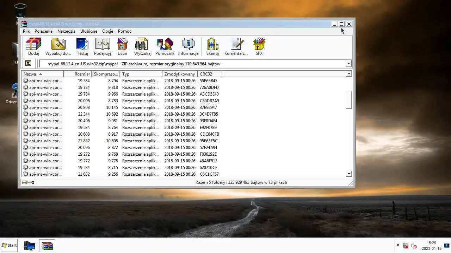Open the Plik menu

click(26, 31)
